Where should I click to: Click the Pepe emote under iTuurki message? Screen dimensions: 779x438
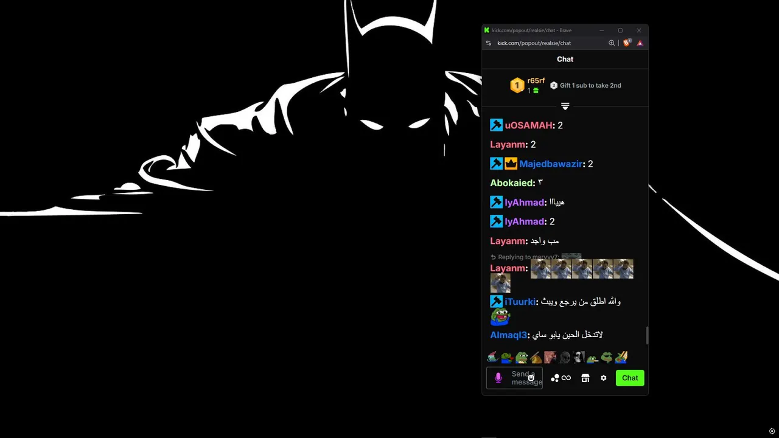(500, 317)
